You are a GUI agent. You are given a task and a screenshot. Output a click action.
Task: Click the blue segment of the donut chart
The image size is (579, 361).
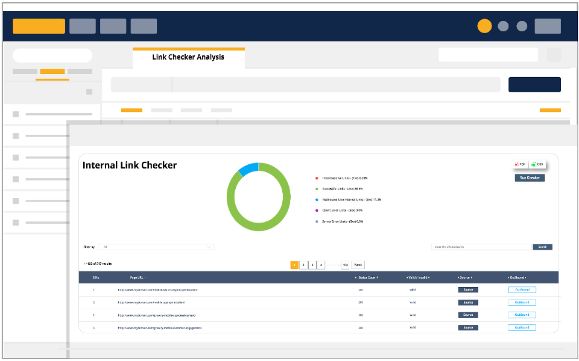248,168
